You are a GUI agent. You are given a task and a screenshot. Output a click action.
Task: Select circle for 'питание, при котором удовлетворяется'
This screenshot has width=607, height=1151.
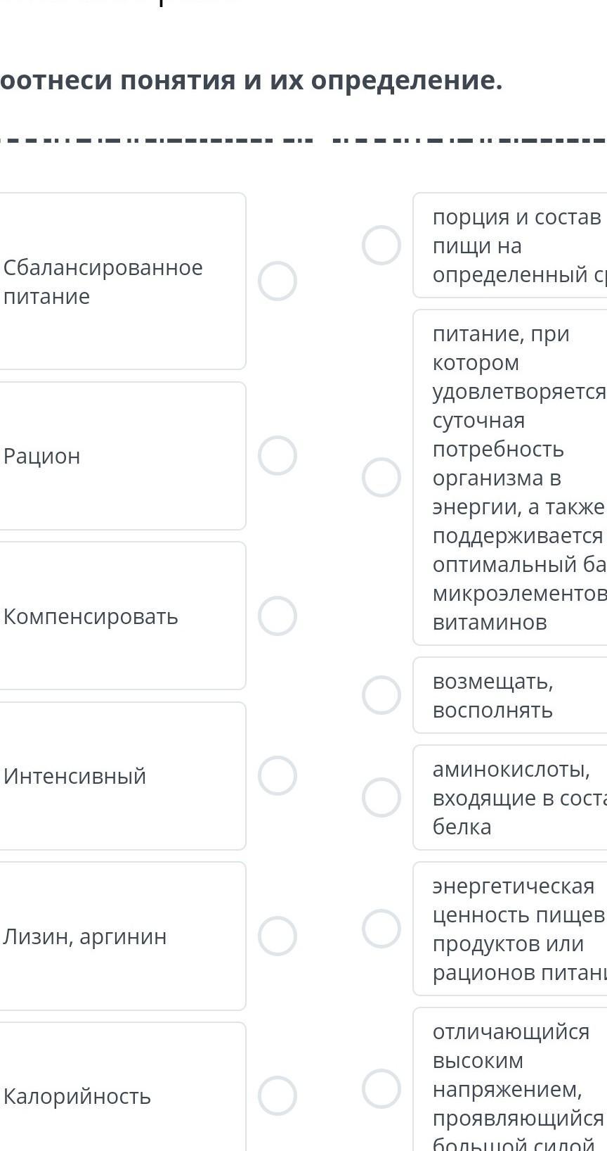click(x=381, y=478)
